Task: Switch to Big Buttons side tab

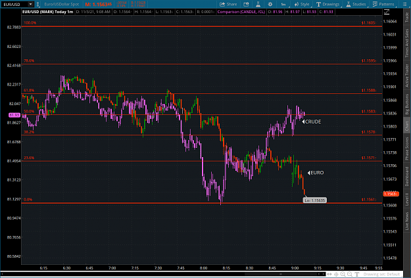Action: 407,104
